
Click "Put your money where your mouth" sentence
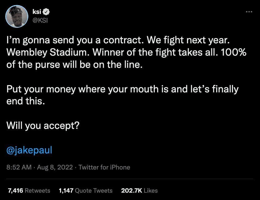tap(83, 89)
